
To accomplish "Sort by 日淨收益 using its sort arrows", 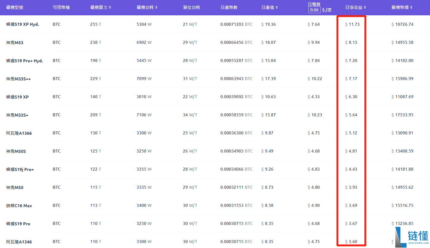I will pyautogui.click(x=365, y=7).
